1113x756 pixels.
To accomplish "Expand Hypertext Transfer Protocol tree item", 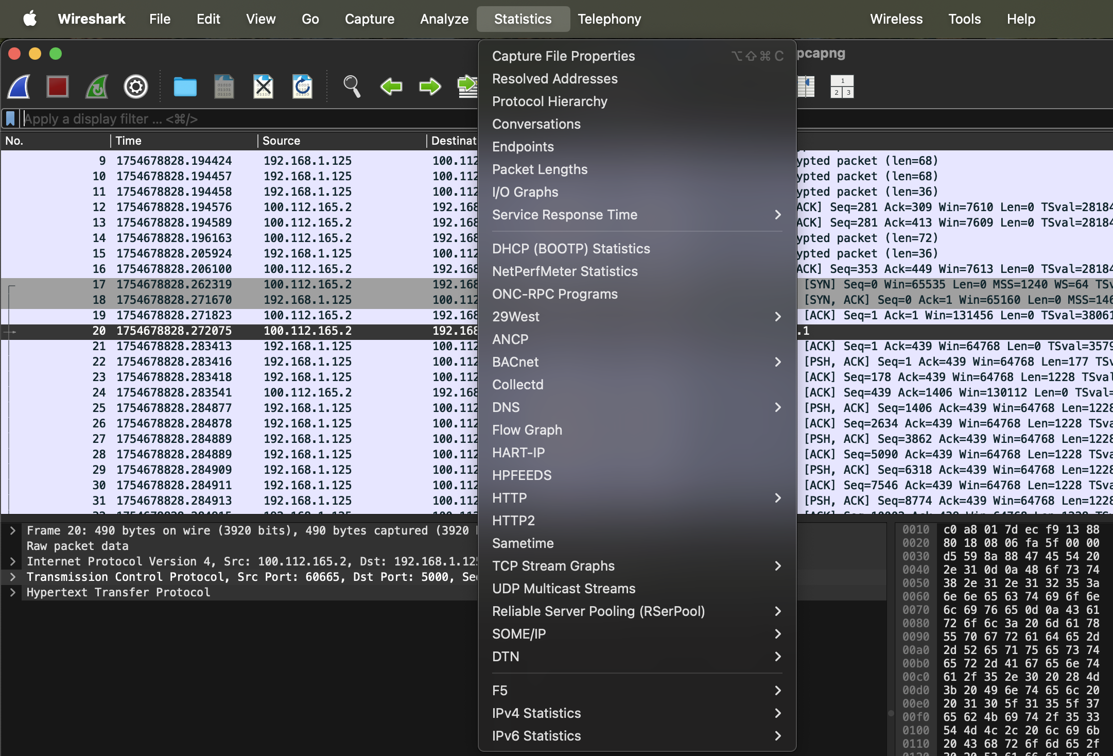I will point(13,592).
